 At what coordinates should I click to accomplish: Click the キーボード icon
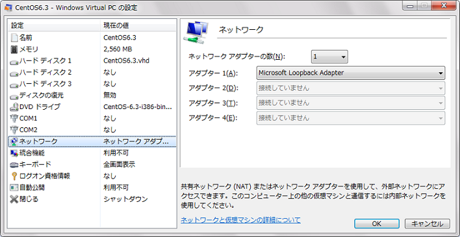pyautogui.click(x=14, y=164)
